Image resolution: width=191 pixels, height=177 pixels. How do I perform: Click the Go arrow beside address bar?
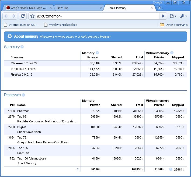tap(163, 16)
